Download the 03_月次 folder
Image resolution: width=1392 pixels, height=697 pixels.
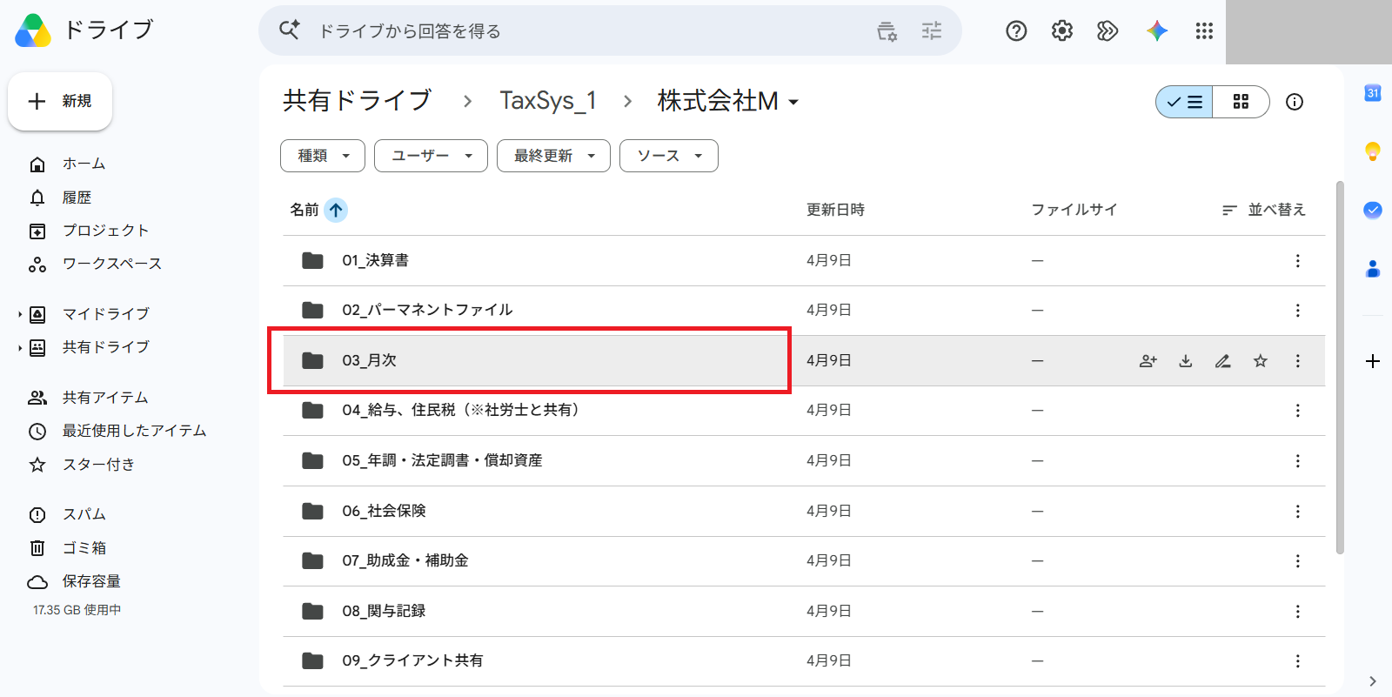pos(1186,361)
